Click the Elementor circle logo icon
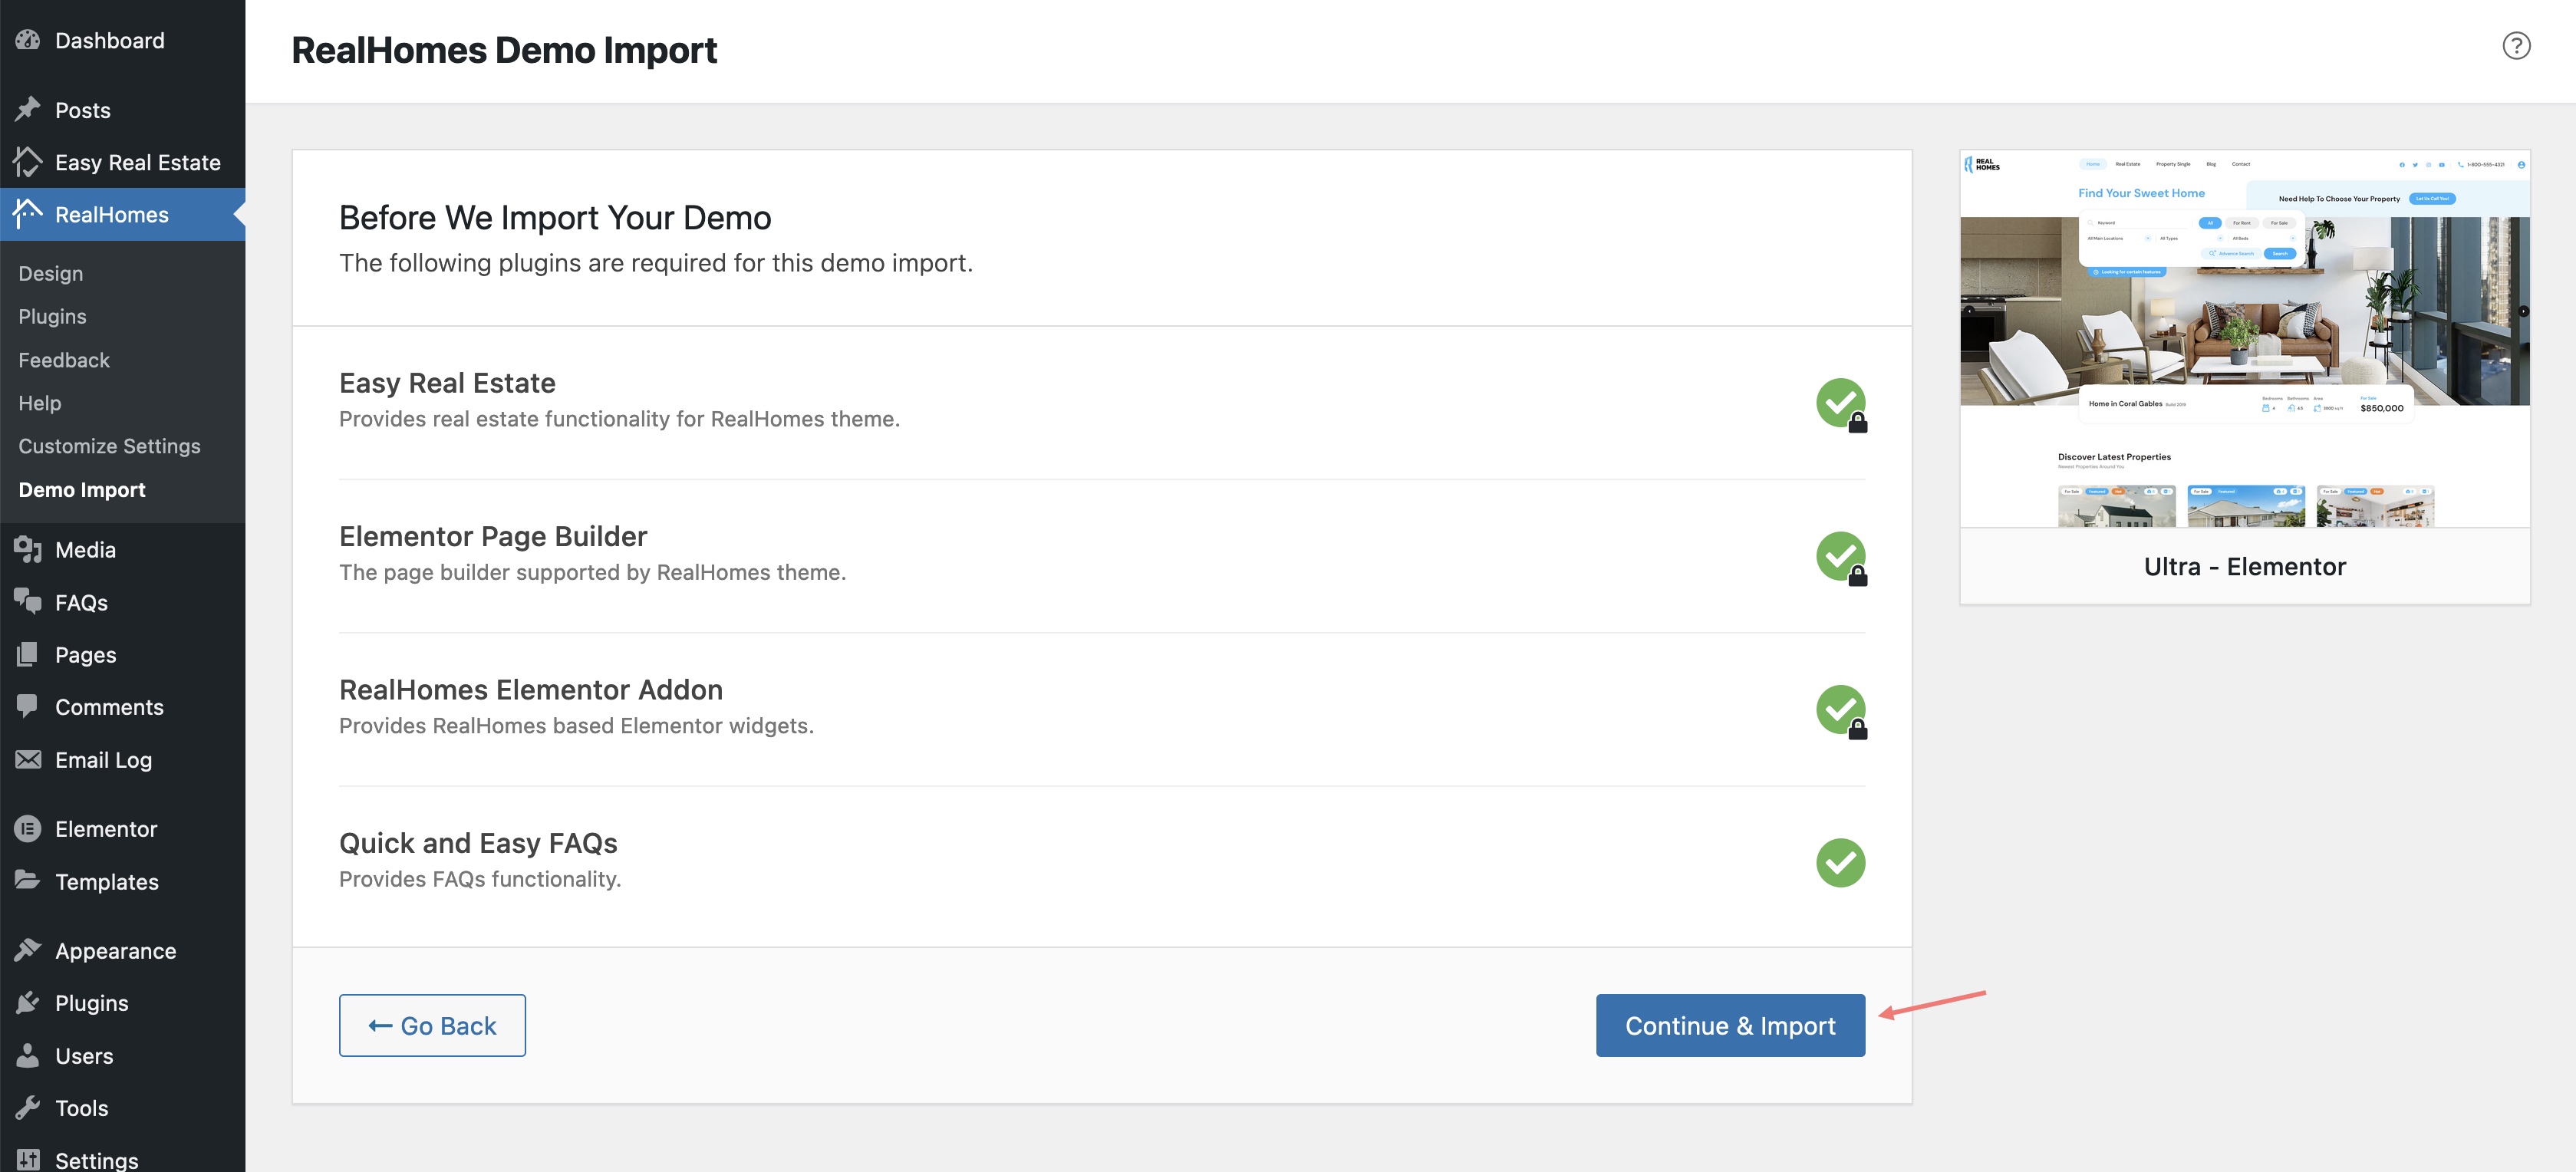Screen dimensions: 2576x1172 pos(28,828)
